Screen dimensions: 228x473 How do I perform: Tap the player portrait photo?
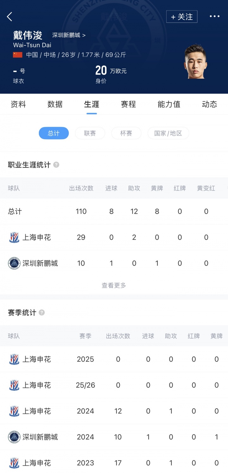[195, 62]
